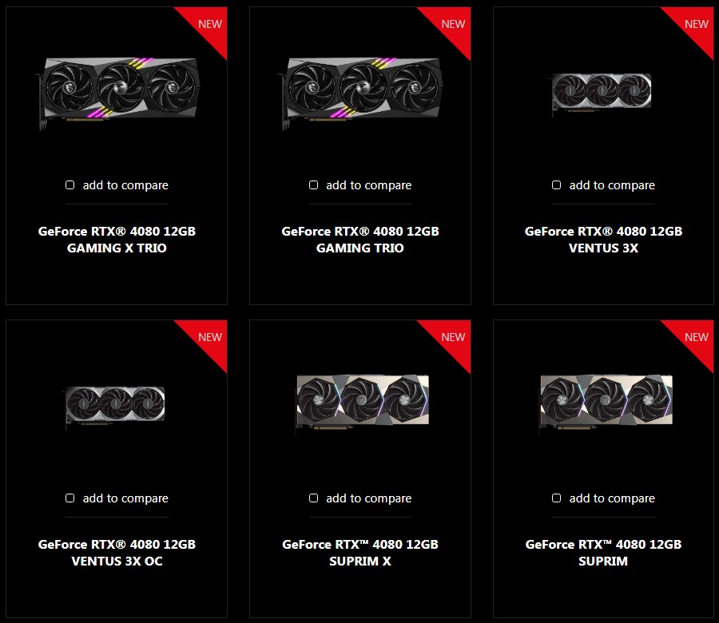
Task: Open GeForce RTX 4080 12GB GAMING TRIO title
Action: (x=360, y=240)
